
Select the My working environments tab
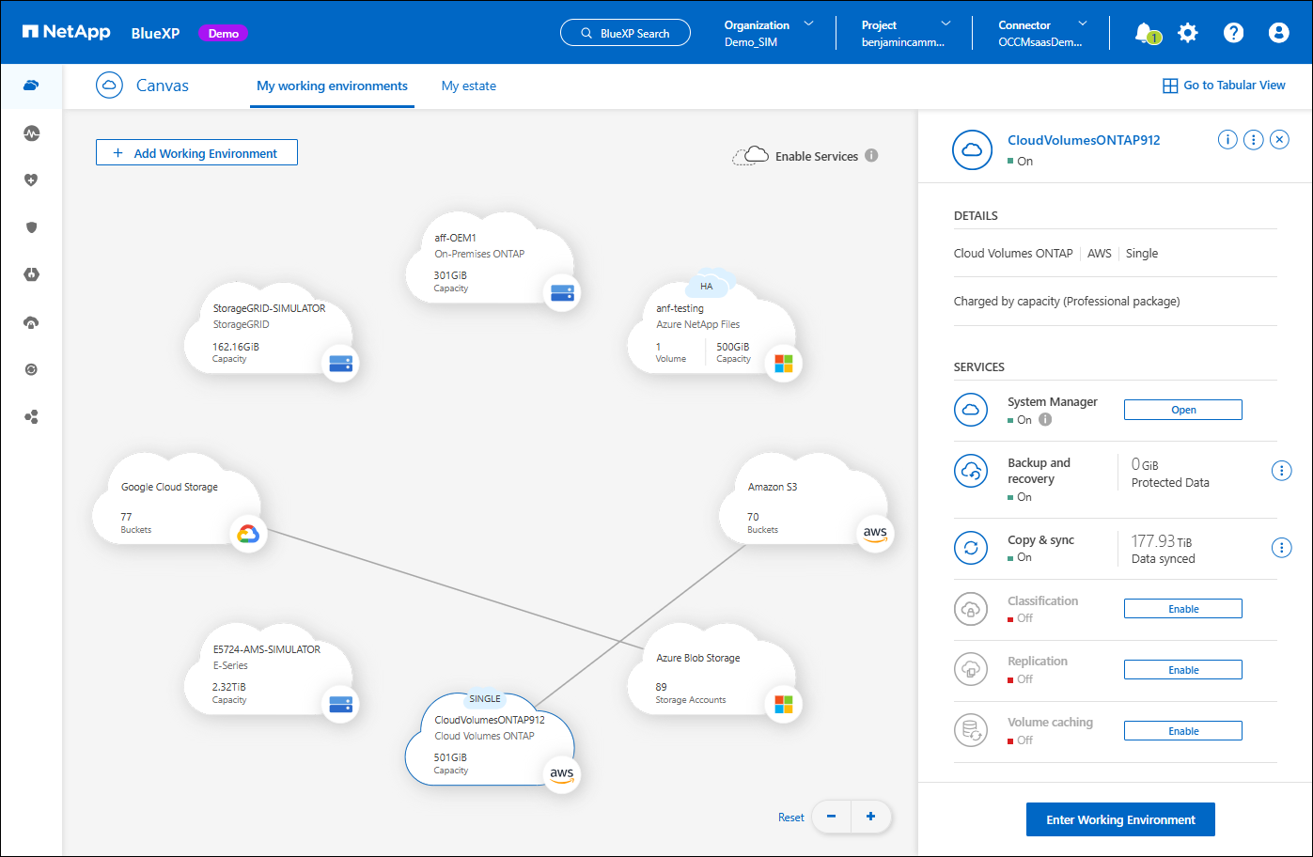point(332,86)
